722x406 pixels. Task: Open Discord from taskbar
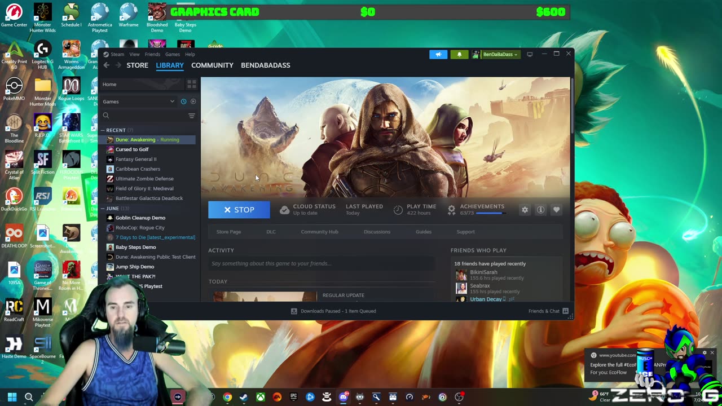coord(343,397)
